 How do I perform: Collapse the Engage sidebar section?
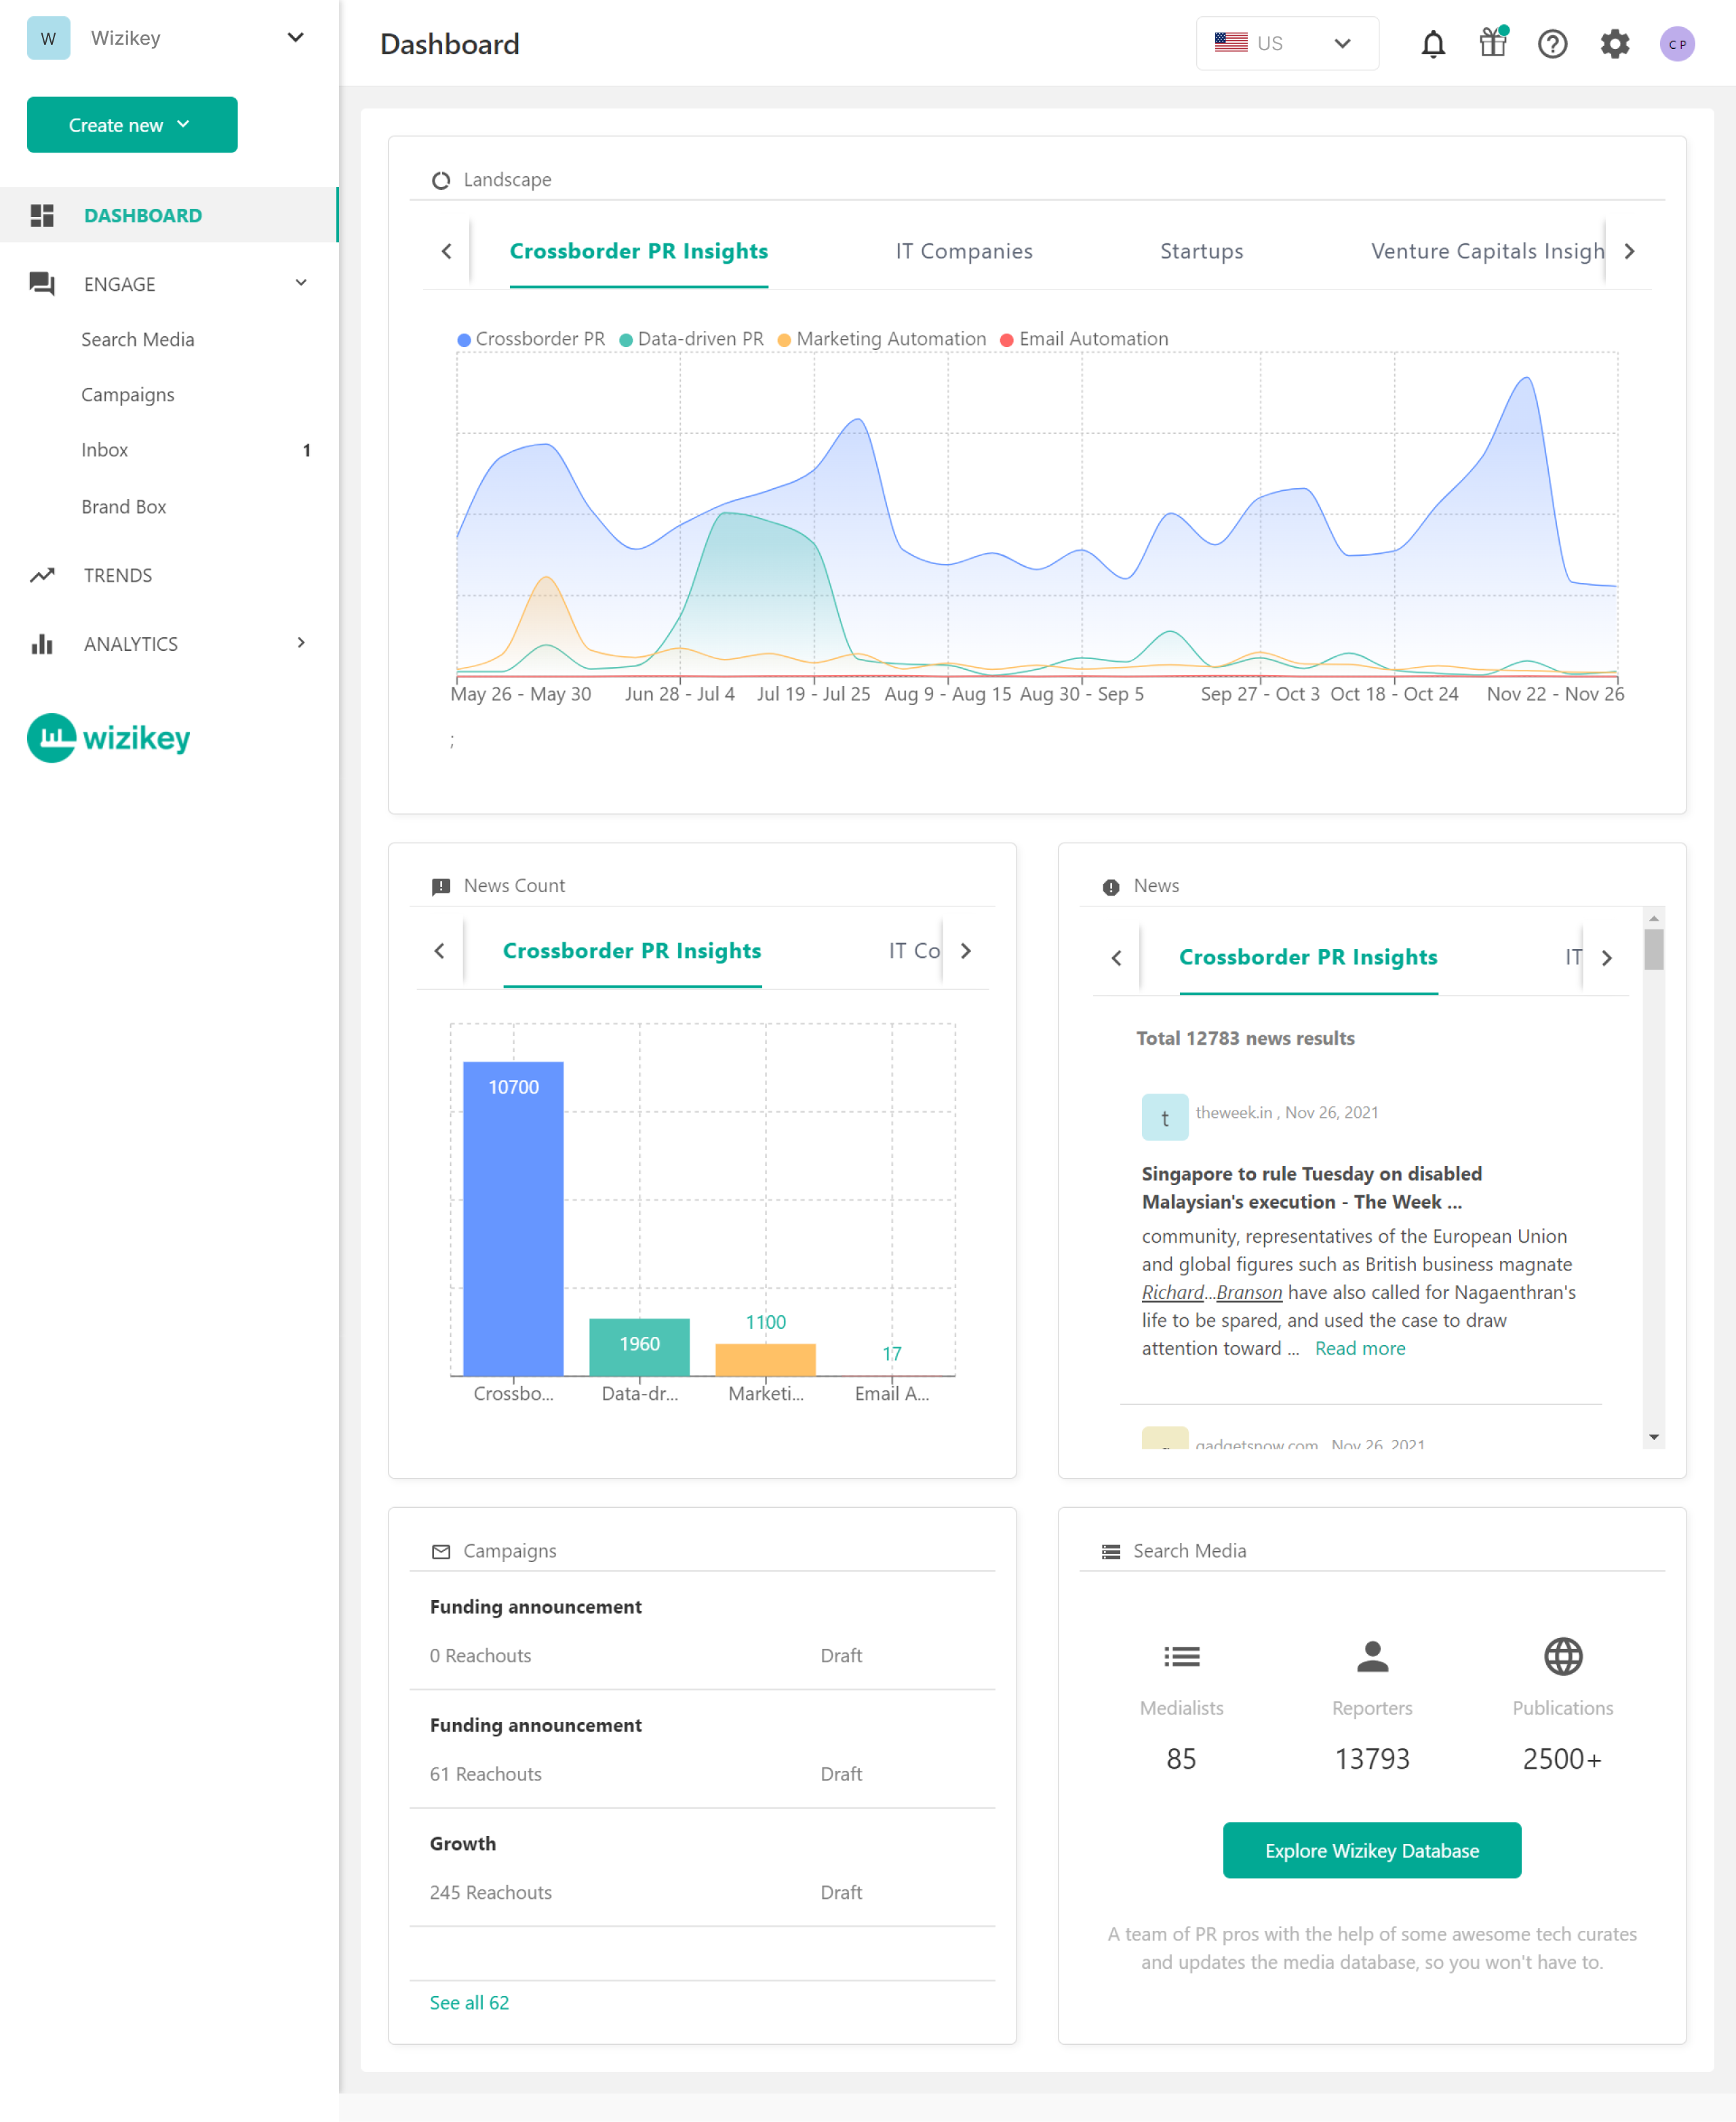pyautogui.click(x=300, y=284)
